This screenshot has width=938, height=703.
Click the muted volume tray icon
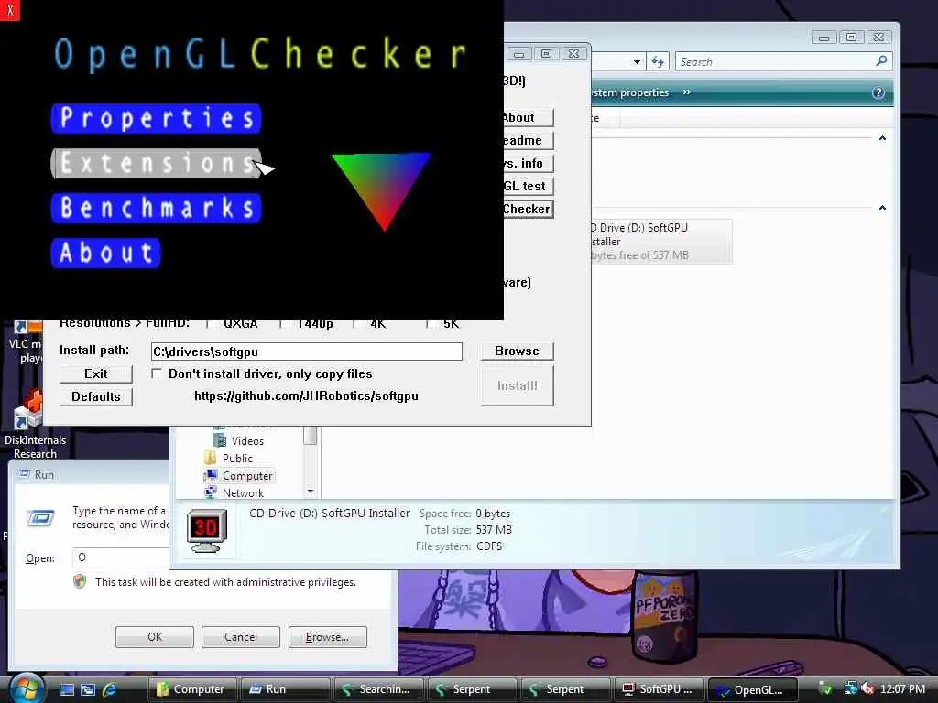868,688
